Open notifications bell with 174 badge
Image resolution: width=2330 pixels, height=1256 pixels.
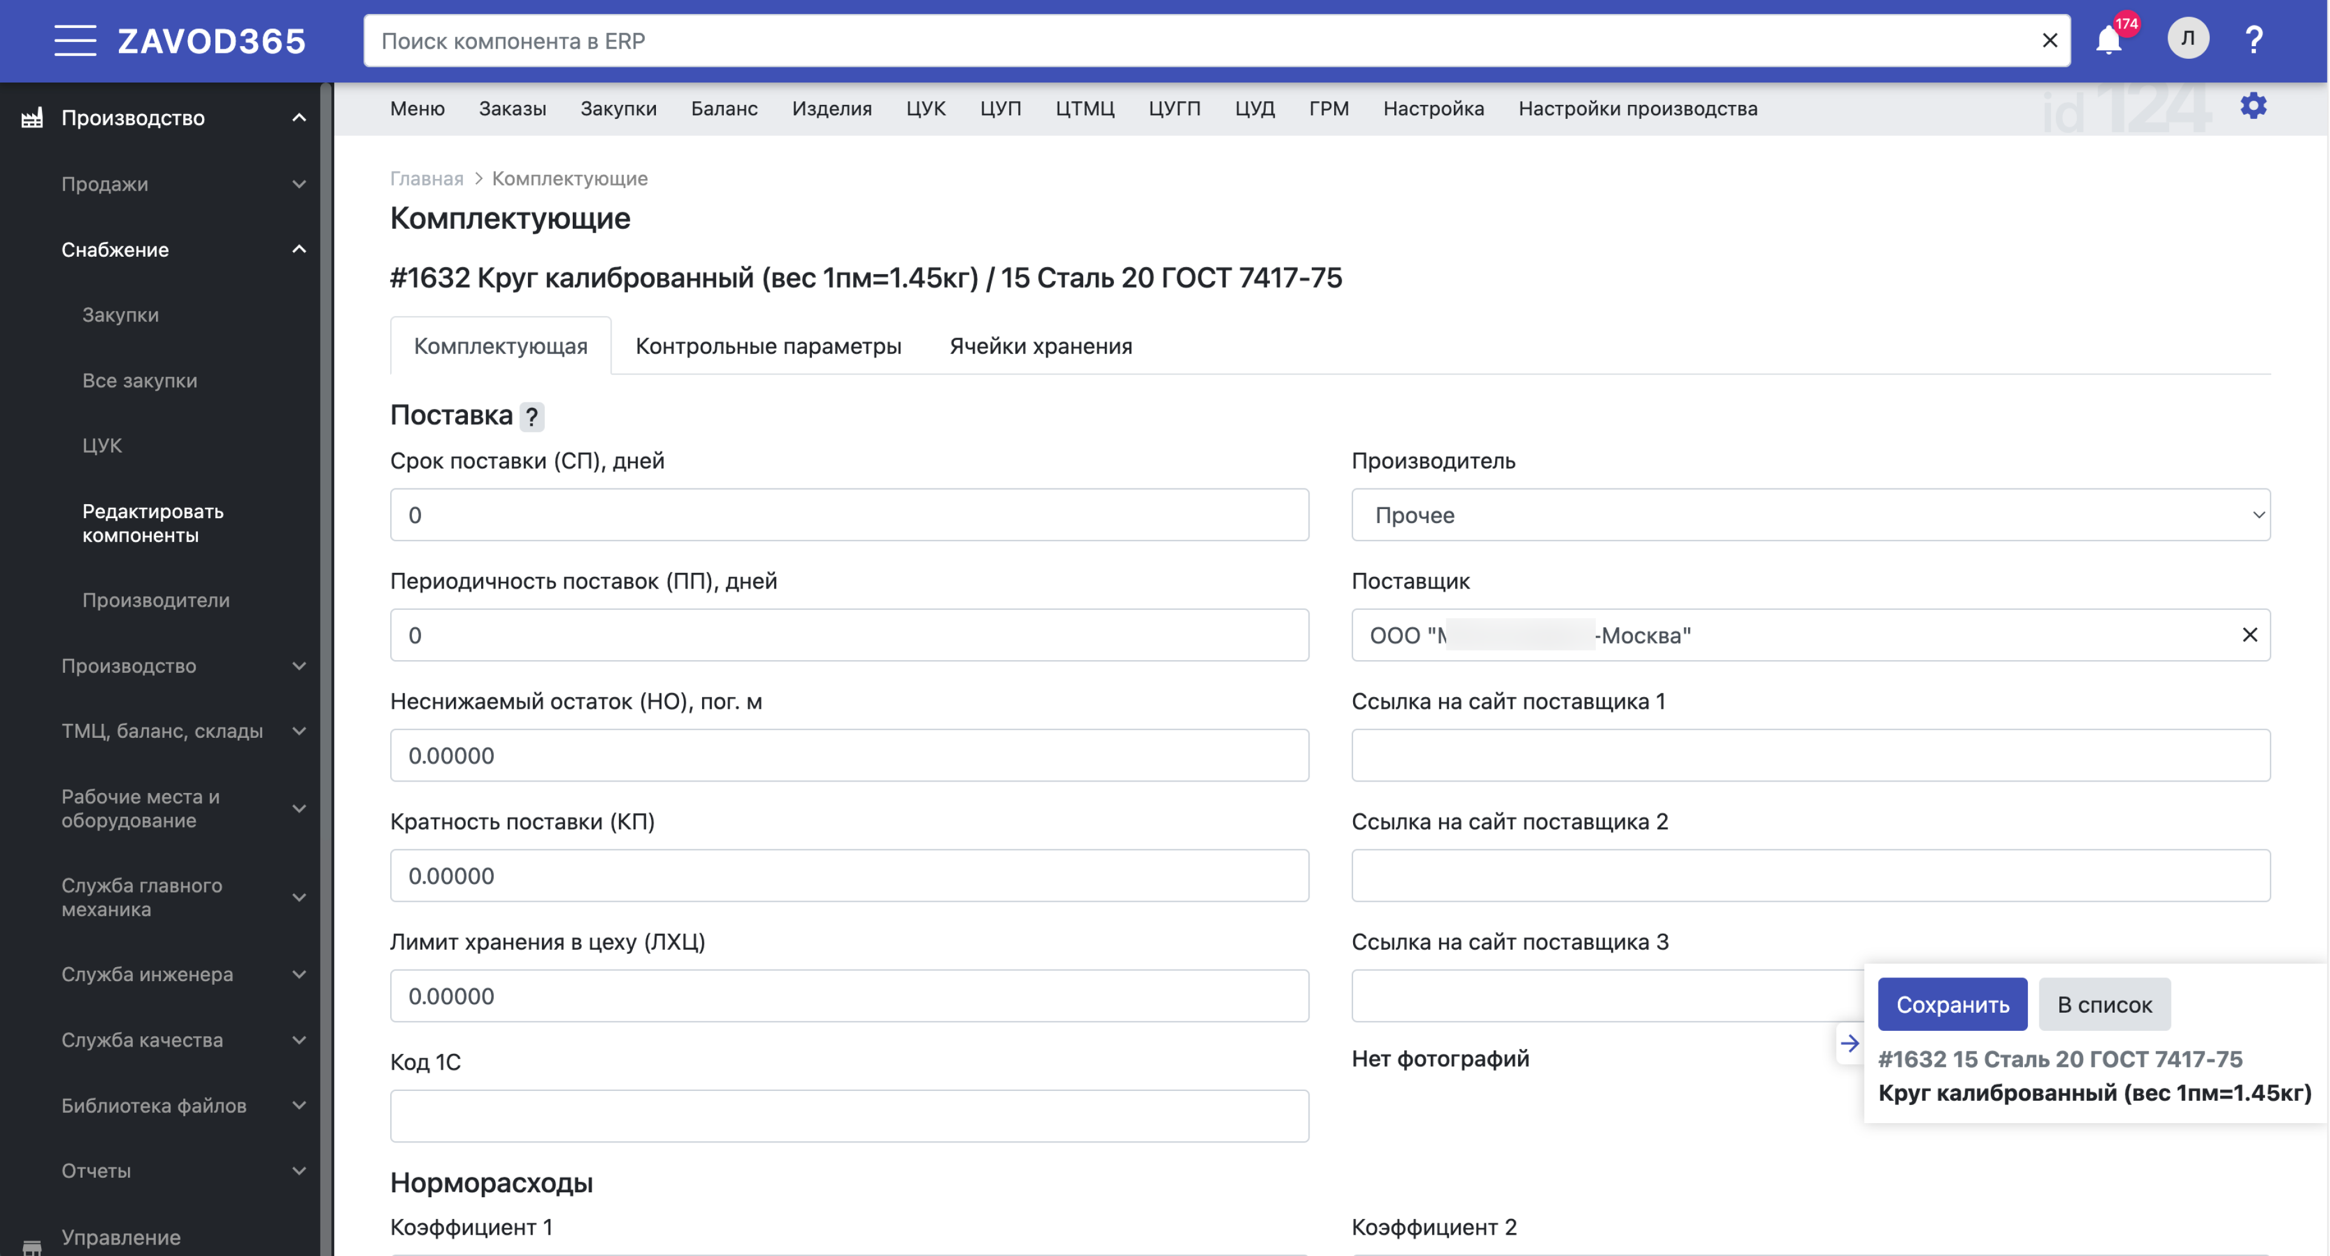coord(2109,41)
